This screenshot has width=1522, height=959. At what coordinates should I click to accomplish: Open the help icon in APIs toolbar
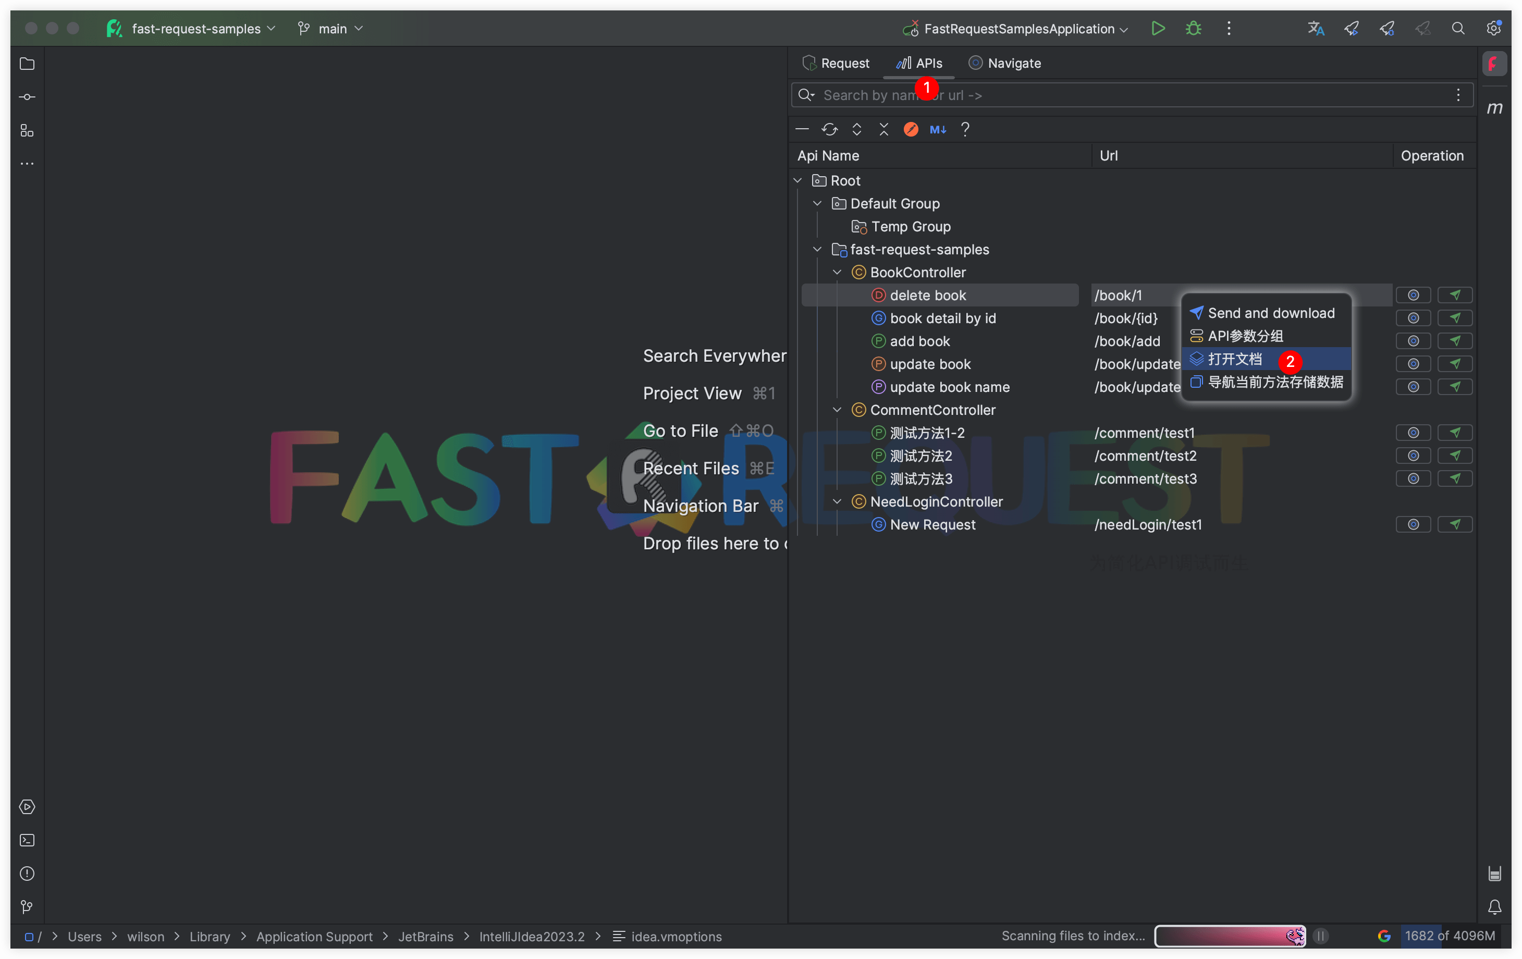coord(965,129)
